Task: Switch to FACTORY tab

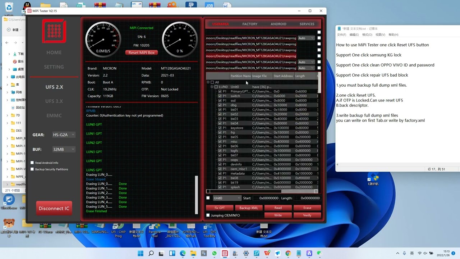Action: click(250, 24)
